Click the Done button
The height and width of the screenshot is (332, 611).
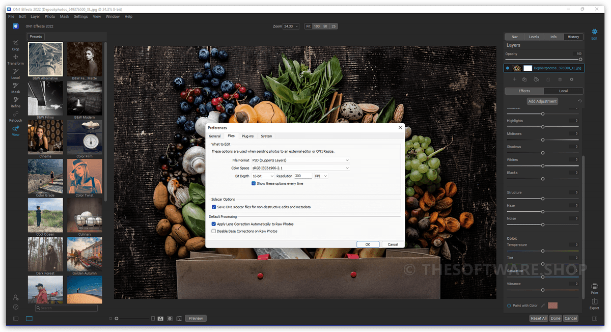[556, 318]
